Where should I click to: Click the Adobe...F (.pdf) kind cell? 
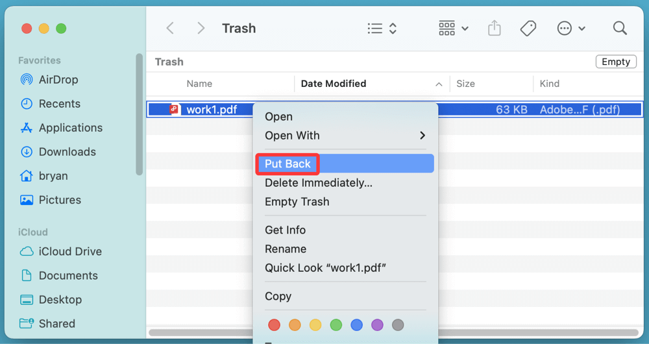[x=580, y=109]
